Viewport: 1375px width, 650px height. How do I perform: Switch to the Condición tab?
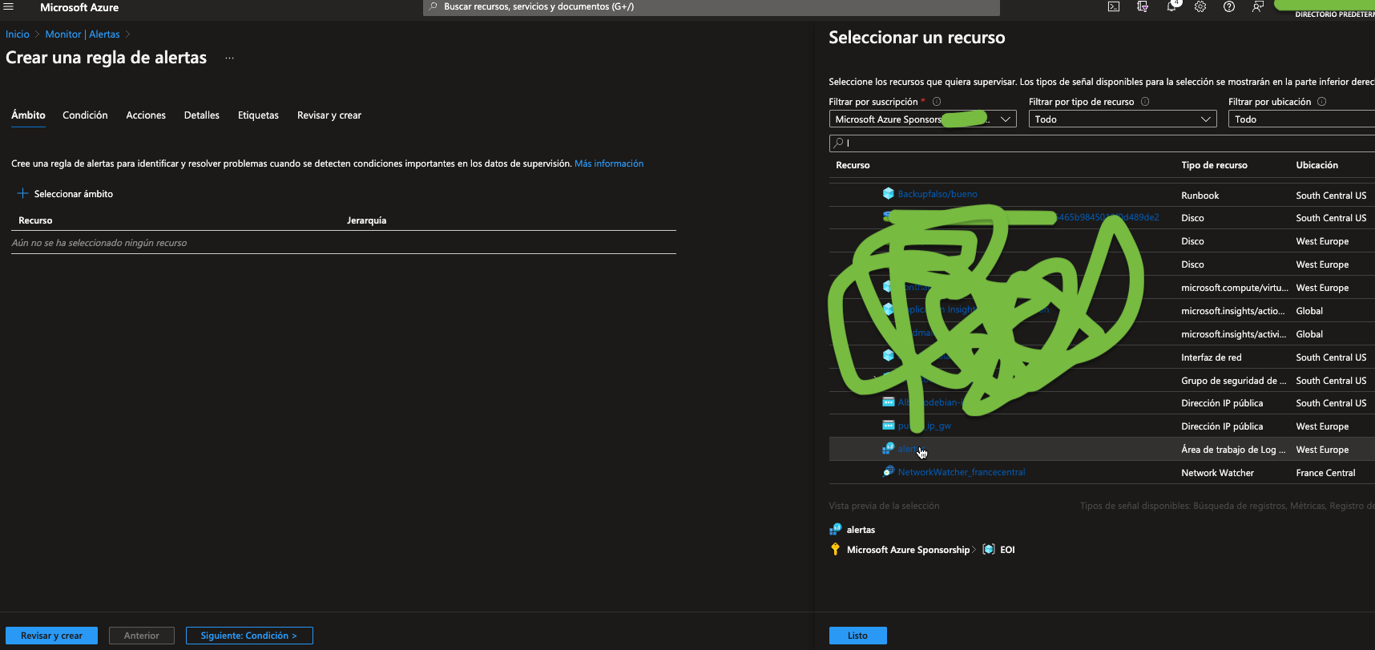coord(85,115)
